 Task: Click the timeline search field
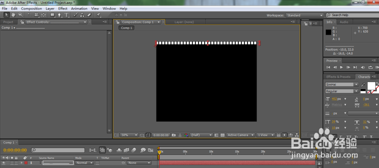click(58, 150)
